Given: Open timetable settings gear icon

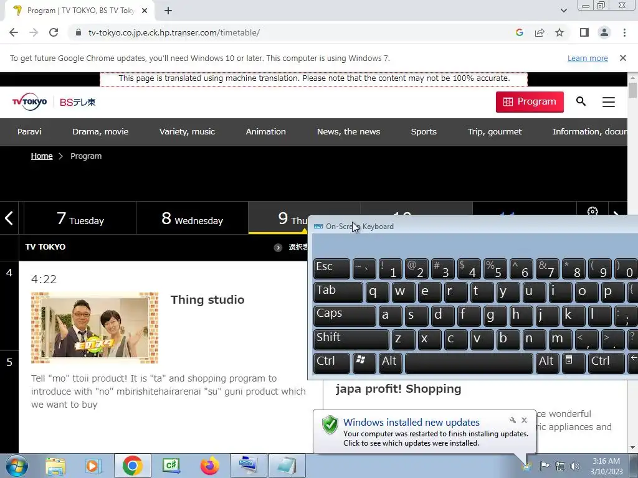Looking at the screenshot, I should [x=593, y=211].
